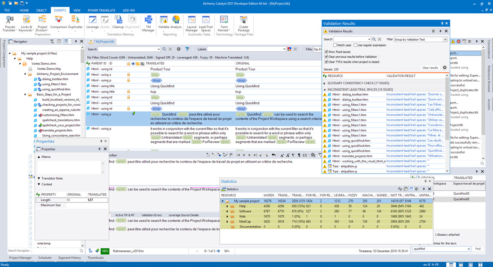Switch to the HOME ribbon tab
The image size is (493, 267).
tap(24, 10)
